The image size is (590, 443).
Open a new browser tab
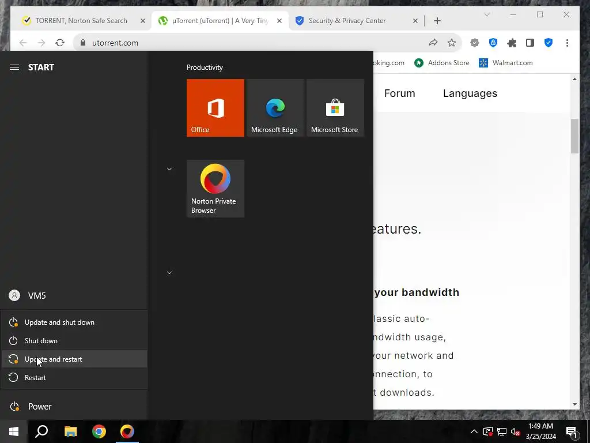click(x=437, y=21)
